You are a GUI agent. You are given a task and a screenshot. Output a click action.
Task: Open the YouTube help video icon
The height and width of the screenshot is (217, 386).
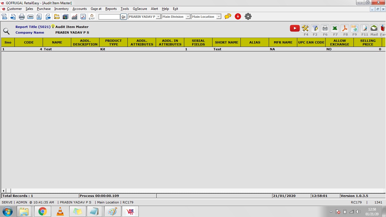(x=295, y=28)
